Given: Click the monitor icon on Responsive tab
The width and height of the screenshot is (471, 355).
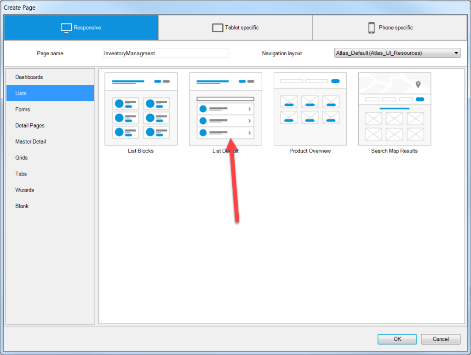Looking at the screenshot, I should tap(67, 28).
